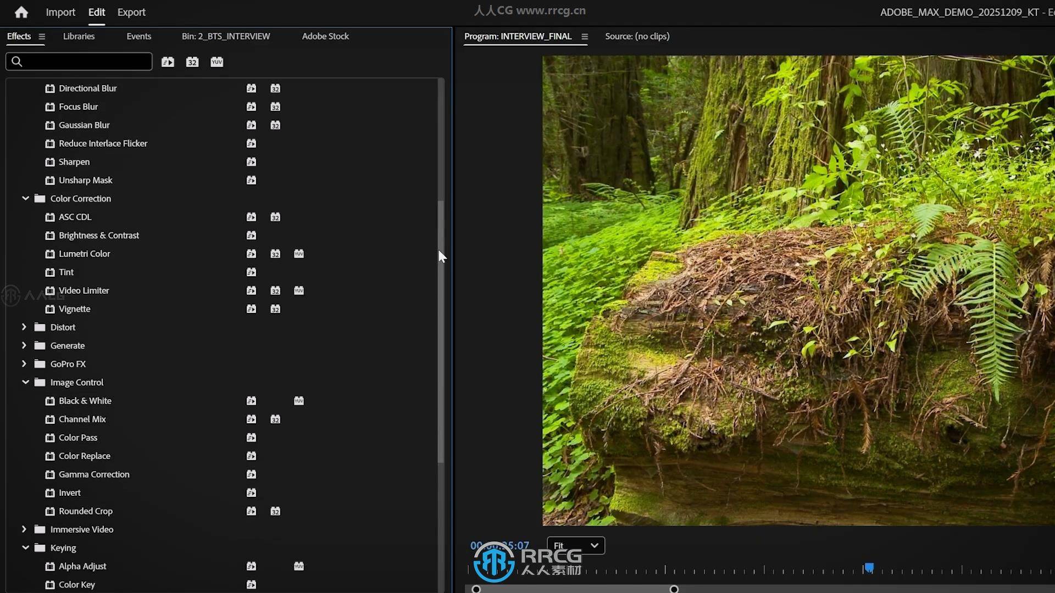This screenshot has height=593, width=1055.
Task: Switch to the Libraries tab
Action: [79, 36]
